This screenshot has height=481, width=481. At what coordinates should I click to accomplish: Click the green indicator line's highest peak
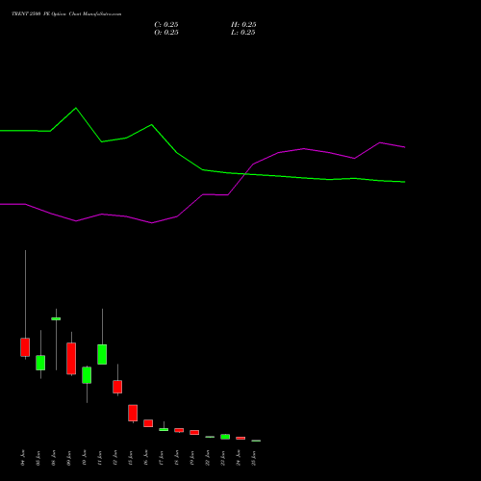pyautogui.click(x=76, y=108)
